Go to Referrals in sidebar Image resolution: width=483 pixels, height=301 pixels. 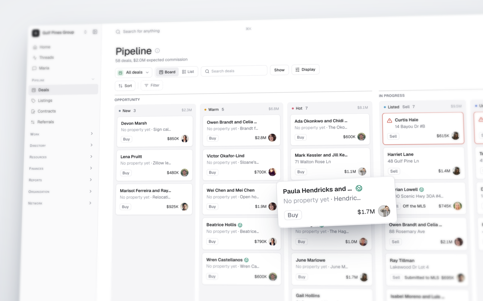pos(46,122)
